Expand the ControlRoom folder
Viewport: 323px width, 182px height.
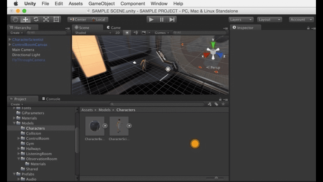[19, 139]
